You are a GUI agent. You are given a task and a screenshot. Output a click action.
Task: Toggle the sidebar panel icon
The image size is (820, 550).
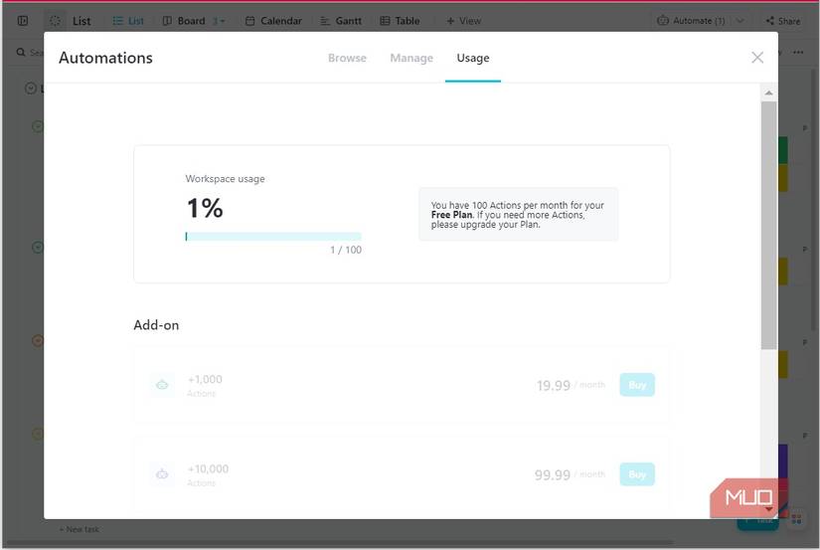23,21
